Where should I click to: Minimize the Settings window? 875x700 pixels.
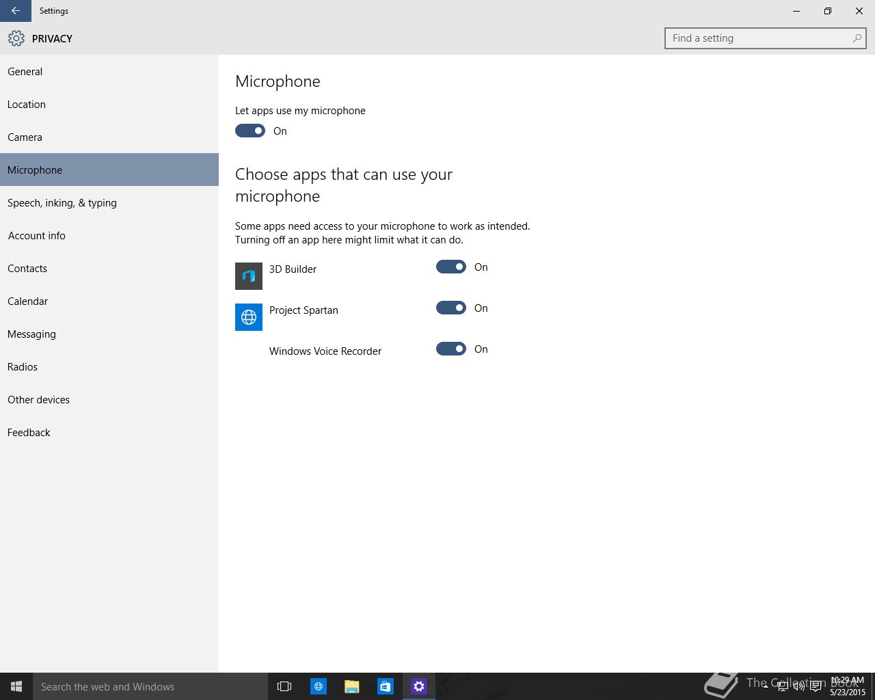point(796,11)
